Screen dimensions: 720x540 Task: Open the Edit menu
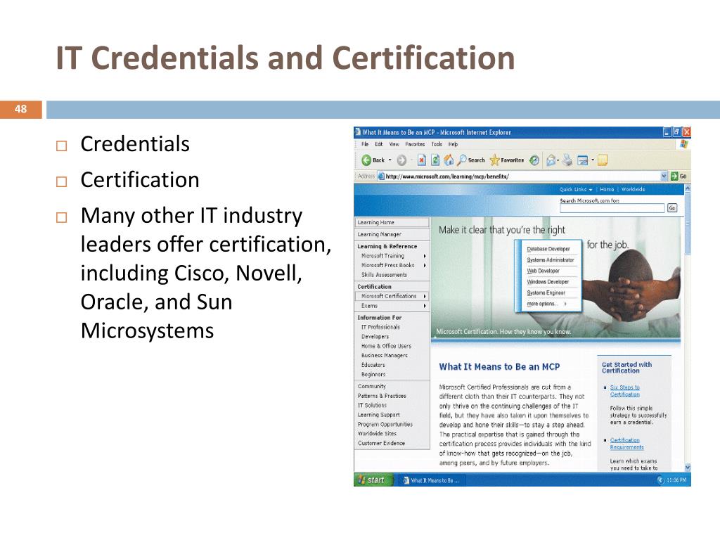coord(379,144)
